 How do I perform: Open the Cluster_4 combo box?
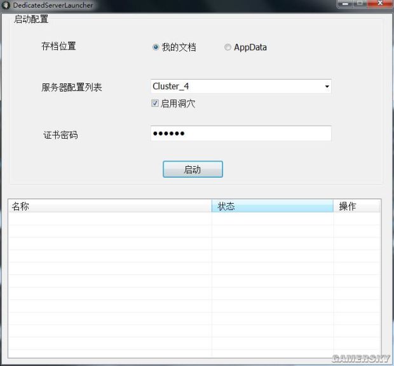(x=235, y=87)
